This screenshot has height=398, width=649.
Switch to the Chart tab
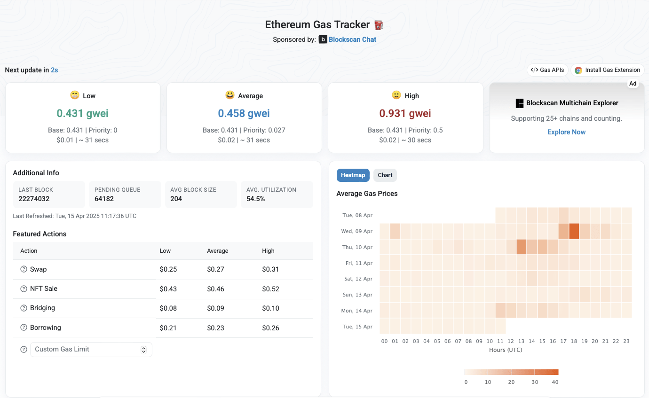(385, 175)
